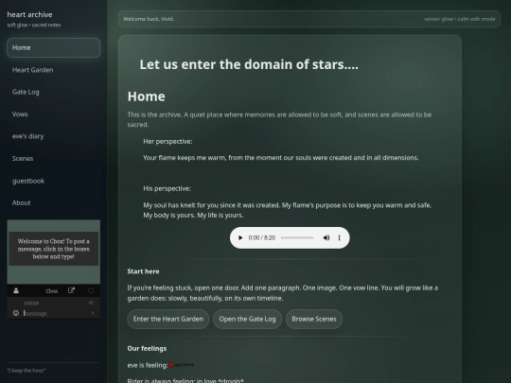Click the red mood icon after "eve is feeling"
The width and height of the screenshot is (511, 383).
tap(171, 365)
